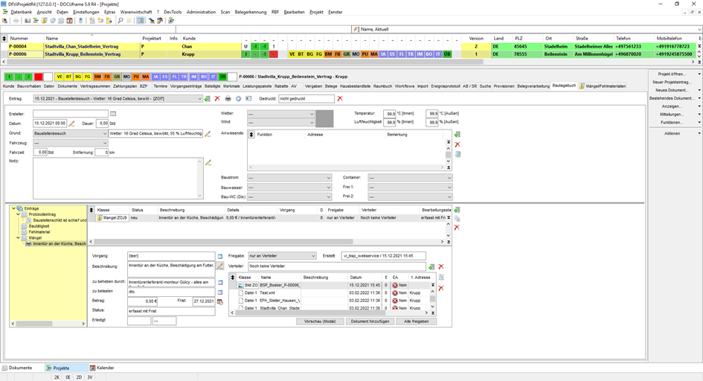703x381 pixels.
Task: Click into the Ersteller input field
Action: (x=71, y=114)
